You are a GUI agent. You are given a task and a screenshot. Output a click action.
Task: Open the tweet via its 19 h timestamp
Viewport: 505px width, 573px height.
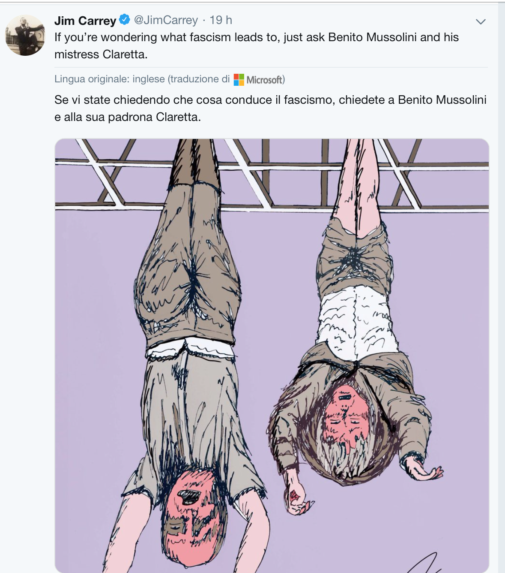pos(221,20)
